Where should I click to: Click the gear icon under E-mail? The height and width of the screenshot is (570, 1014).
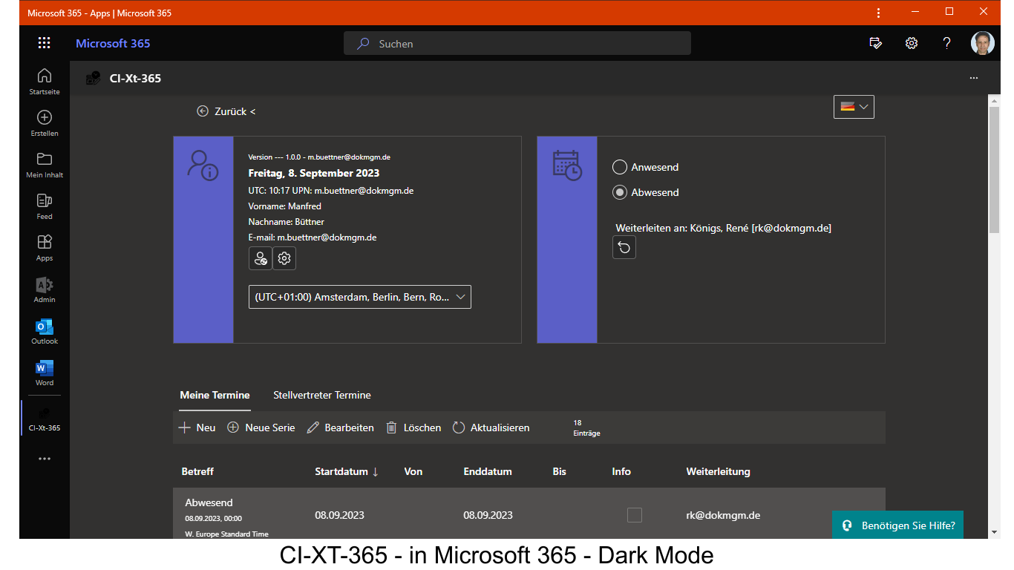(x=284, y=258)
